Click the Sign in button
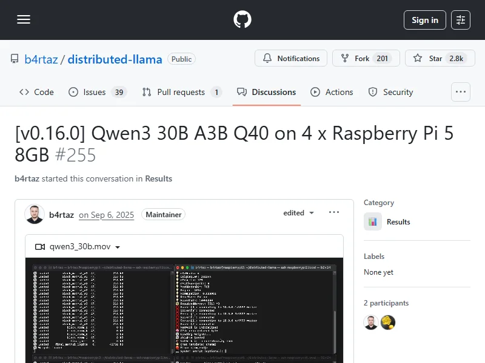The image size is (485, 363). tap(424, 20)
